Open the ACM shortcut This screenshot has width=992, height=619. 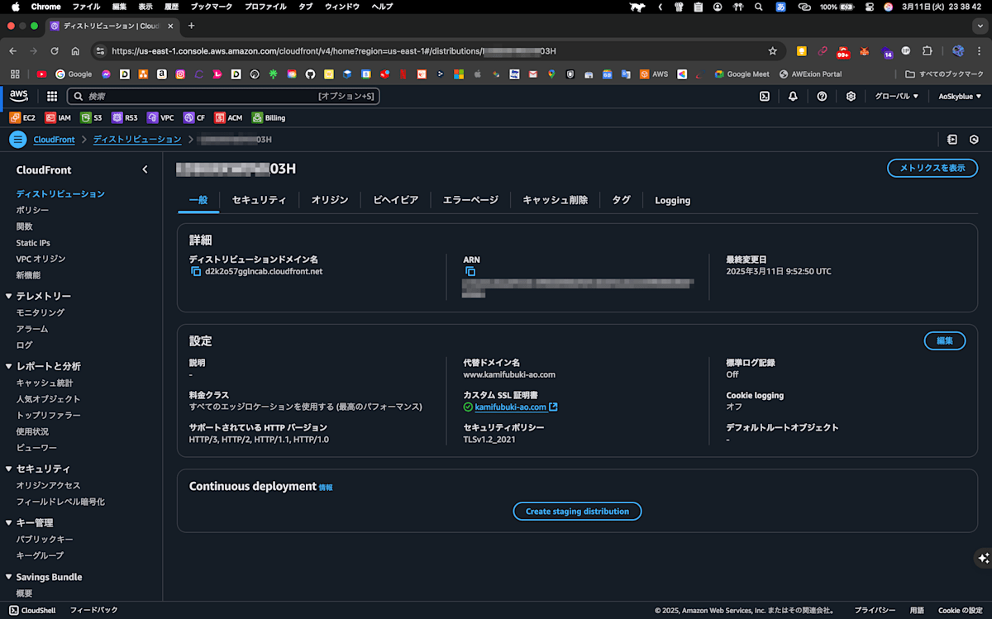point(228,118)
